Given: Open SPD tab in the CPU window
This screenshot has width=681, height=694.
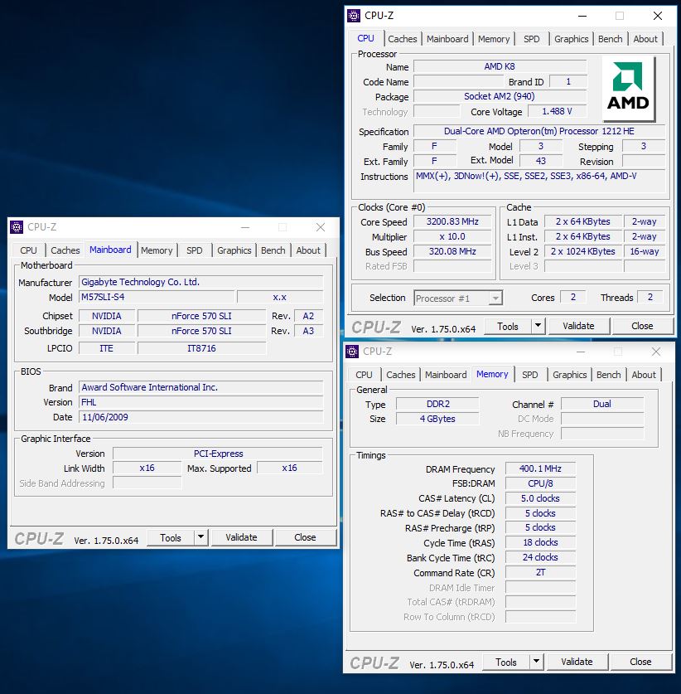Looking at the screenshot, I should point(532,39).
